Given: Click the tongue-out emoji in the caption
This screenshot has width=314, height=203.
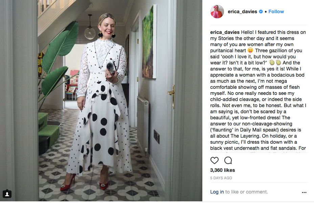Looking at the screenshot, I should pos(250,50).
